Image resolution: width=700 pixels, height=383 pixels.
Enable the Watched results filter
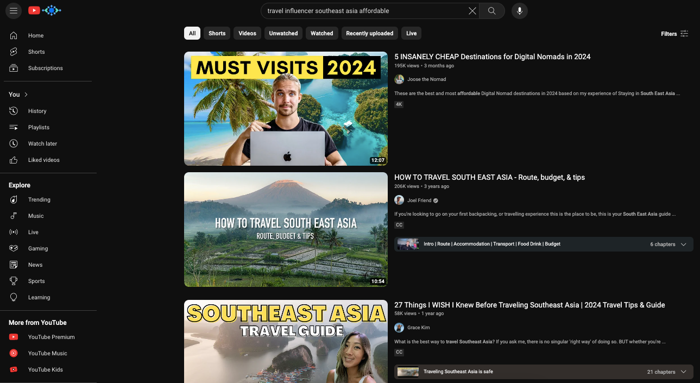coord(321,33)
